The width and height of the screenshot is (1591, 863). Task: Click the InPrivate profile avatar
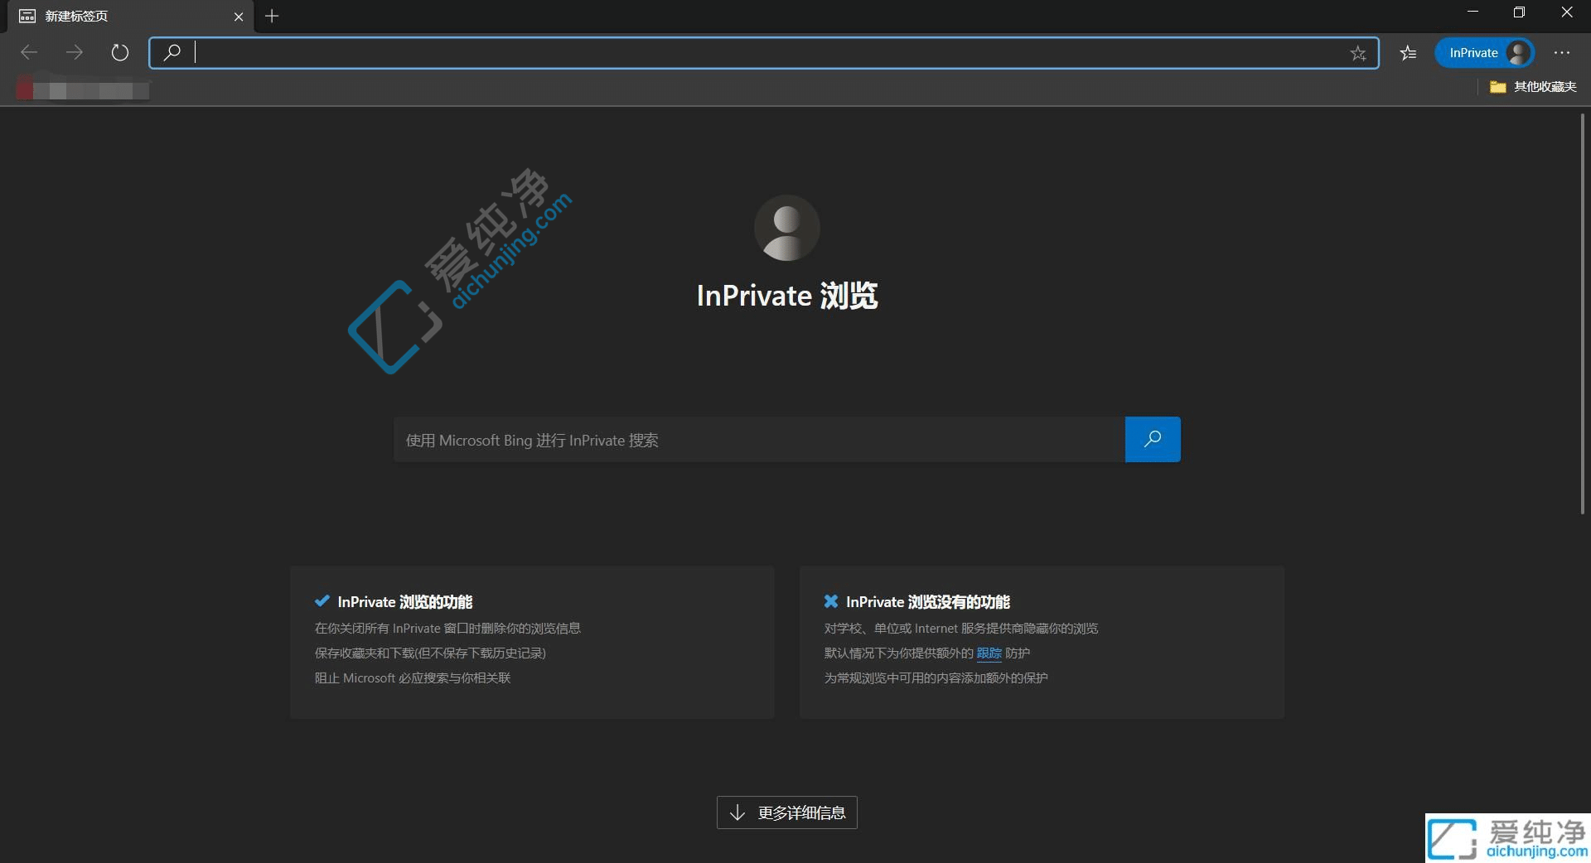tap(1518, 52)
